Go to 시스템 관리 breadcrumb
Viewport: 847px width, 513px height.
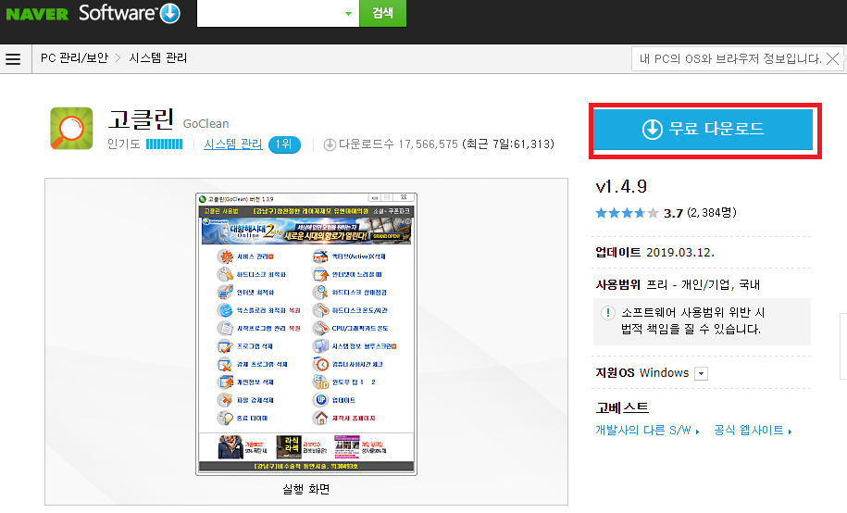157,57
